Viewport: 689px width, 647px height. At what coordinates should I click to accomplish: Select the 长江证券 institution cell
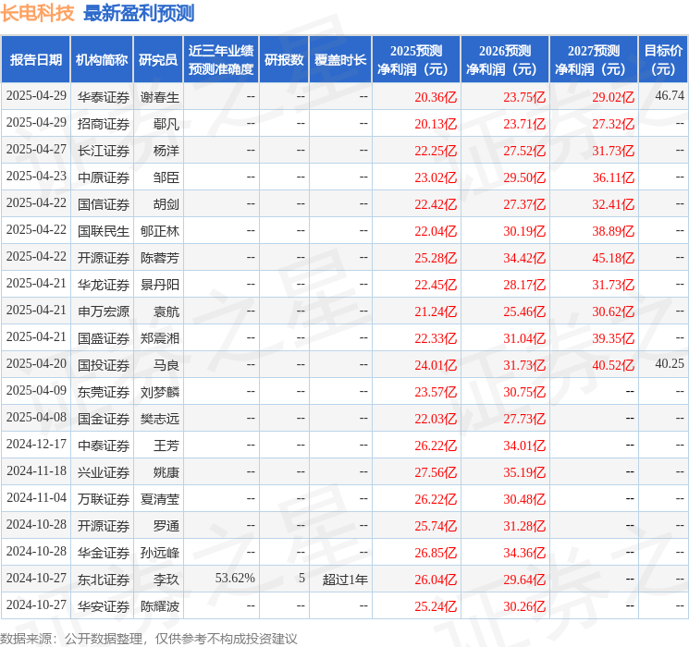(104, 151)
